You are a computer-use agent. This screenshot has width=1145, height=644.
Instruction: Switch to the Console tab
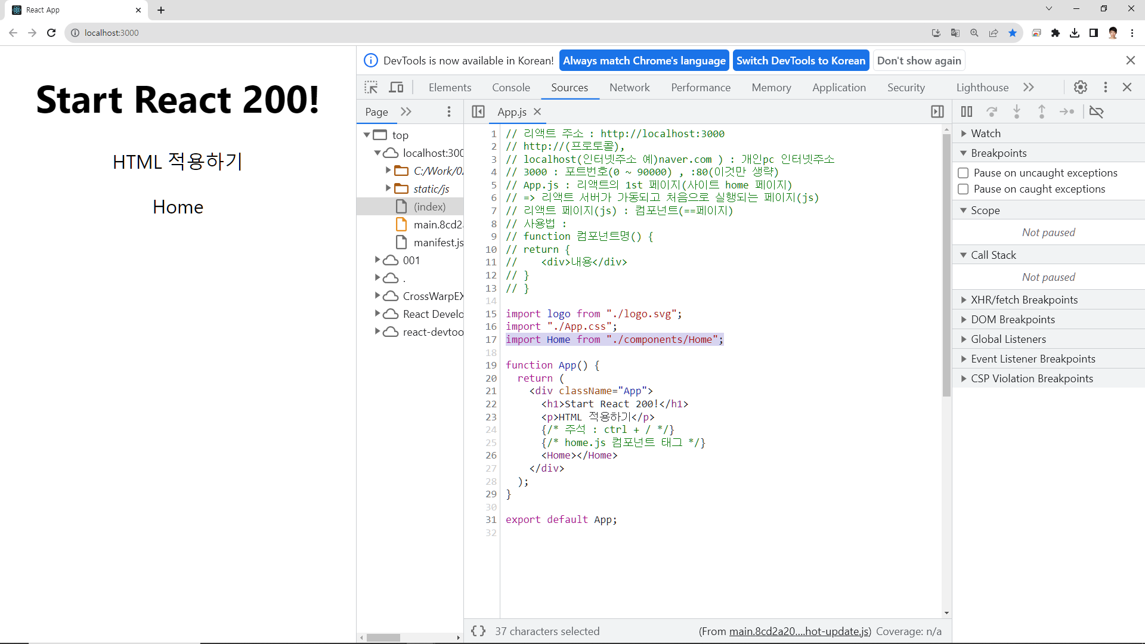510,88
